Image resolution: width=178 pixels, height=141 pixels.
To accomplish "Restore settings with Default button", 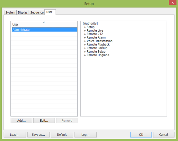I will click(x=62, y=135).
